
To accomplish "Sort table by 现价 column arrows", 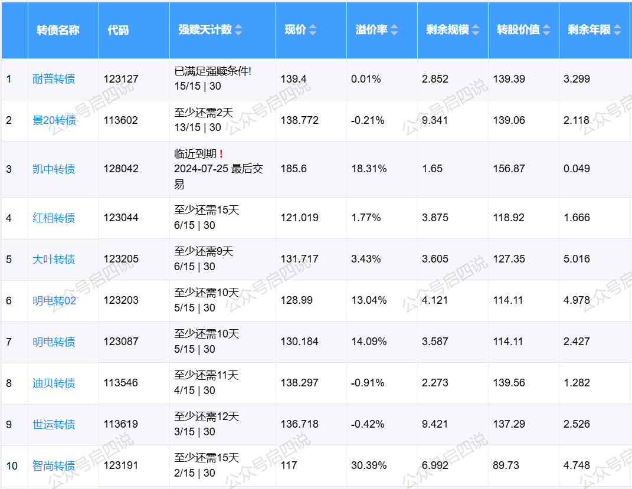I will coord(313,30).
